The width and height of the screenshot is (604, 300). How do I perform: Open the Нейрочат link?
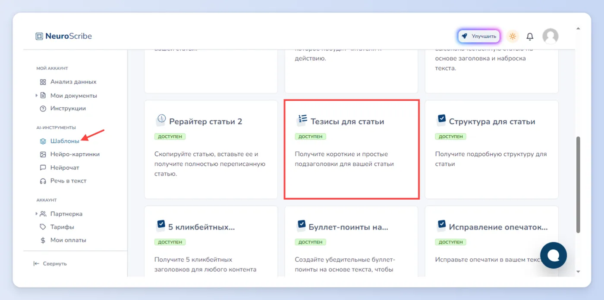pyautogui.click(x=65, y=167)
